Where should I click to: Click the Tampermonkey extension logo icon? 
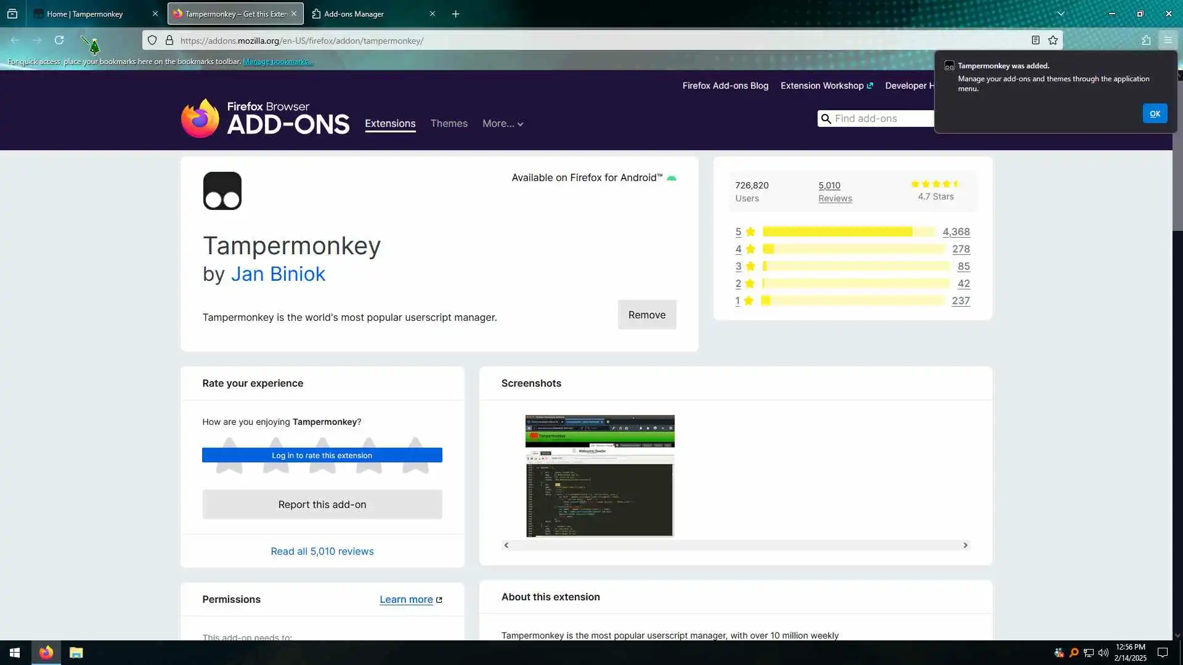(x=222, y=191)
